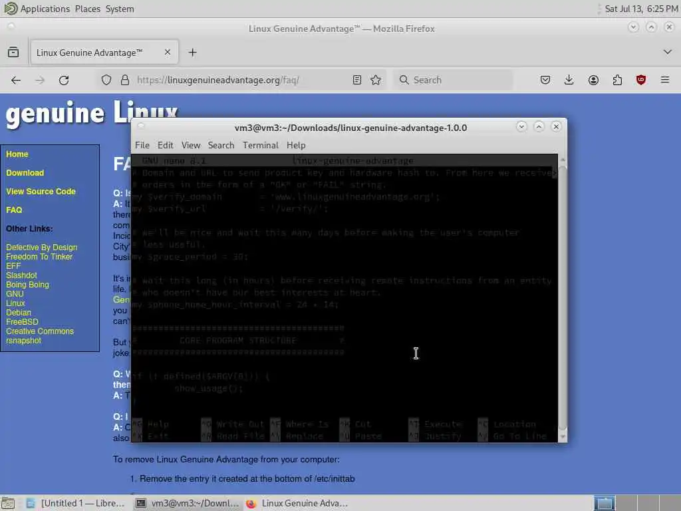Open the View Source Code link
The width and height of the screenshot is (681, 511).
[41, 192]
